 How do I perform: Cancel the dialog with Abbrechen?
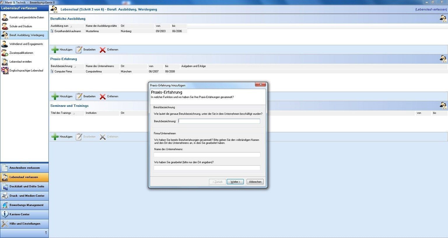(255, 182)
